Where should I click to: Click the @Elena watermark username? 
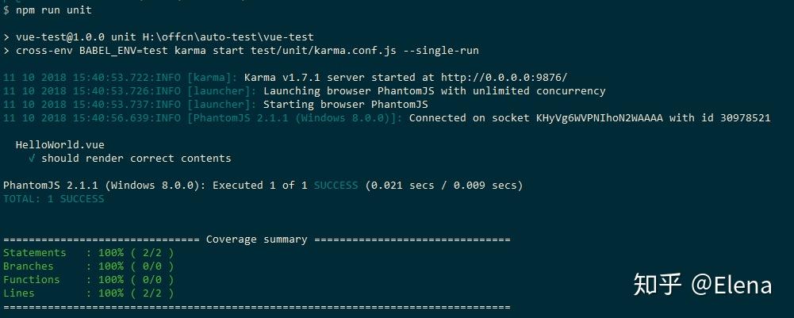[x=732, y=284]
